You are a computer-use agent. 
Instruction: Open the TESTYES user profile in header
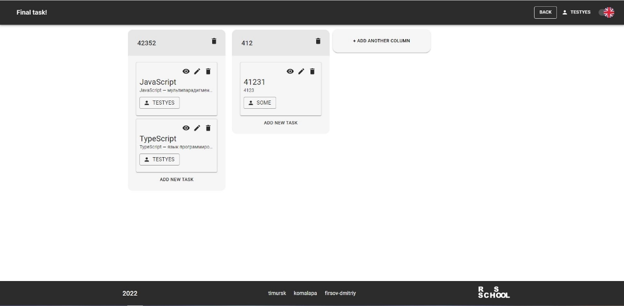tap(576, 12)
